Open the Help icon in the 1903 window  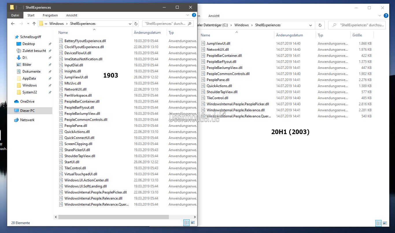point(194,15)
